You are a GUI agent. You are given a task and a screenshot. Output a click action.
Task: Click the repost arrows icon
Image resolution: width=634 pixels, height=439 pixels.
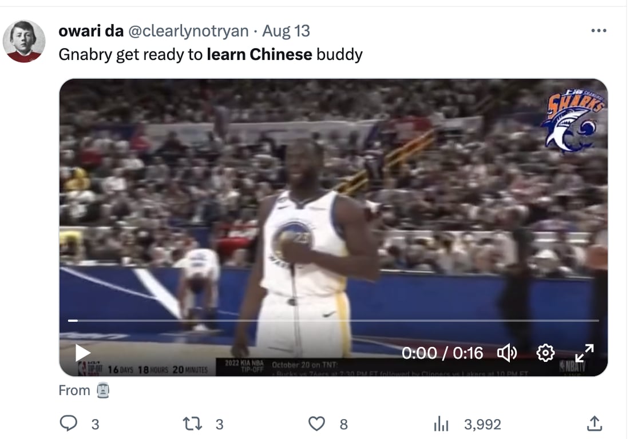pos(192,424)
